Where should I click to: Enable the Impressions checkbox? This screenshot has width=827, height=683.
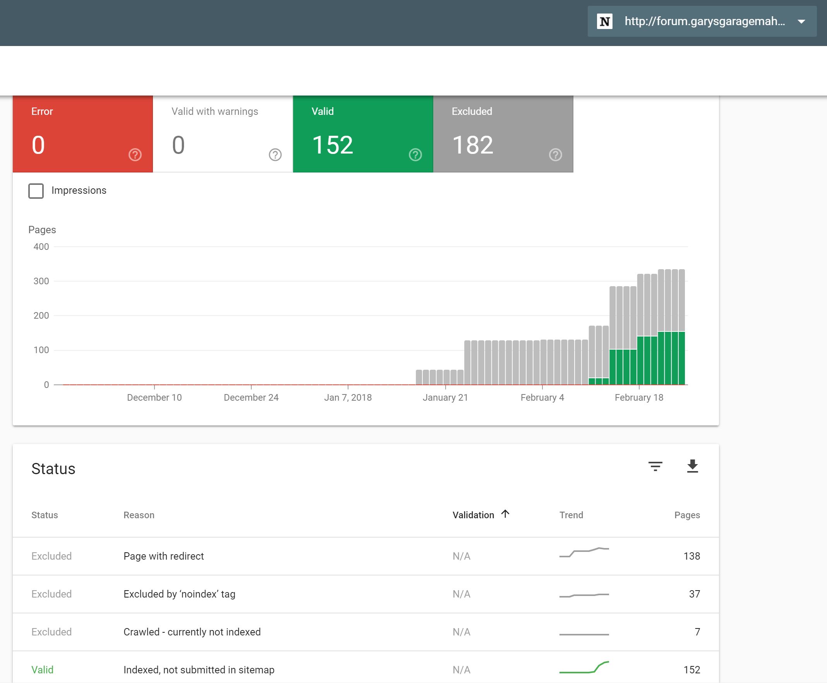pyautogui.click(x=36, y=191)
